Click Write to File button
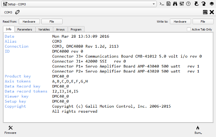The width and height of the screenshot is (216, 137). [203, 22]
